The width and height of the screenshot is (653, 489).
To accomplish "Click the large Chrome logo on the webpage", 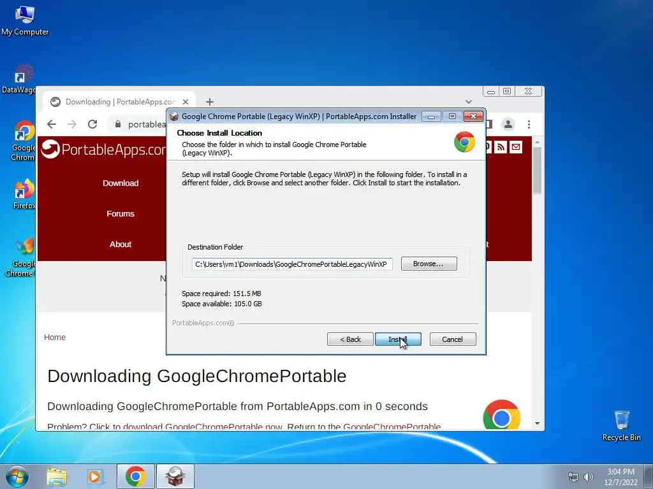I will pyautogui.click(x=501, y=415).
